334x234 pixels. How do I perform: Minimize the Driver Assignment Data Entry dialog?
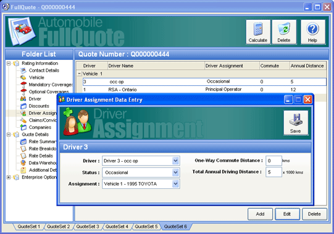coord(288,99)
